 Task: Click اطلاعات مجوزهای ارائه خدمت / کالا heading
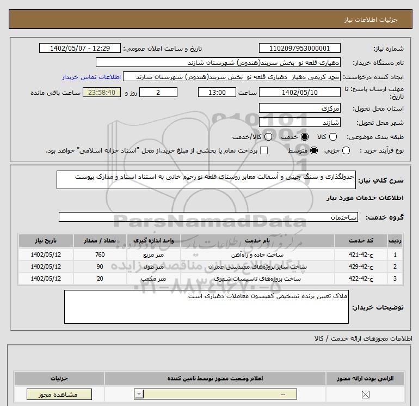pos(363,338)
